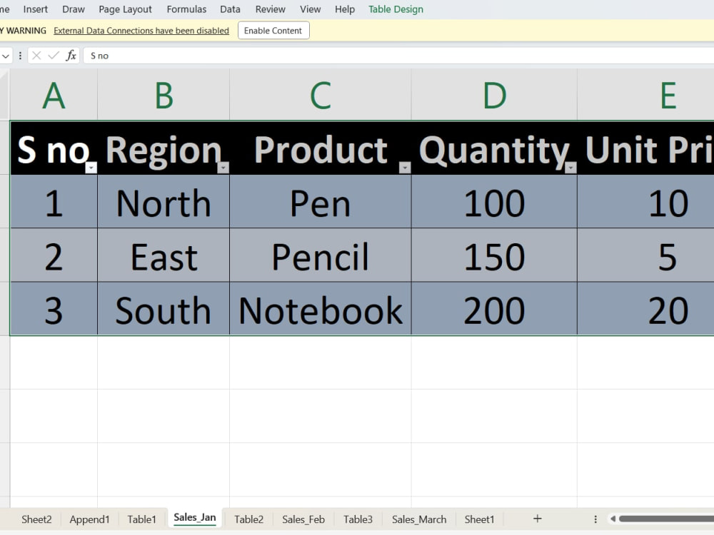Select column E header

click(x=645, y=95)
